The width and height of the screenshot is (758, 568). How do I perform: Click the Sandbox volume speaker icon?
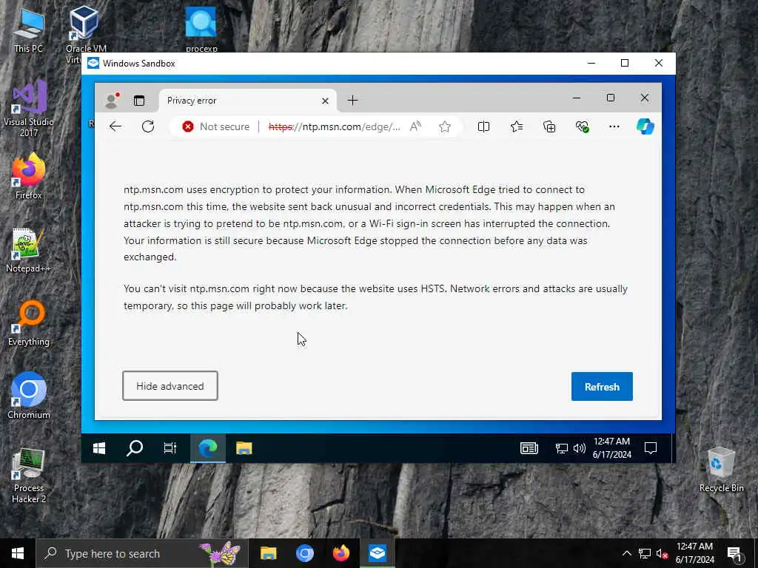click(x=579, y=448)
